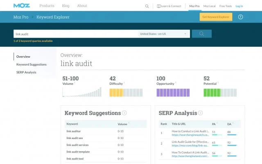
Task: Click Moz Pro in the breadcrumb
Action: click(21, 17)
